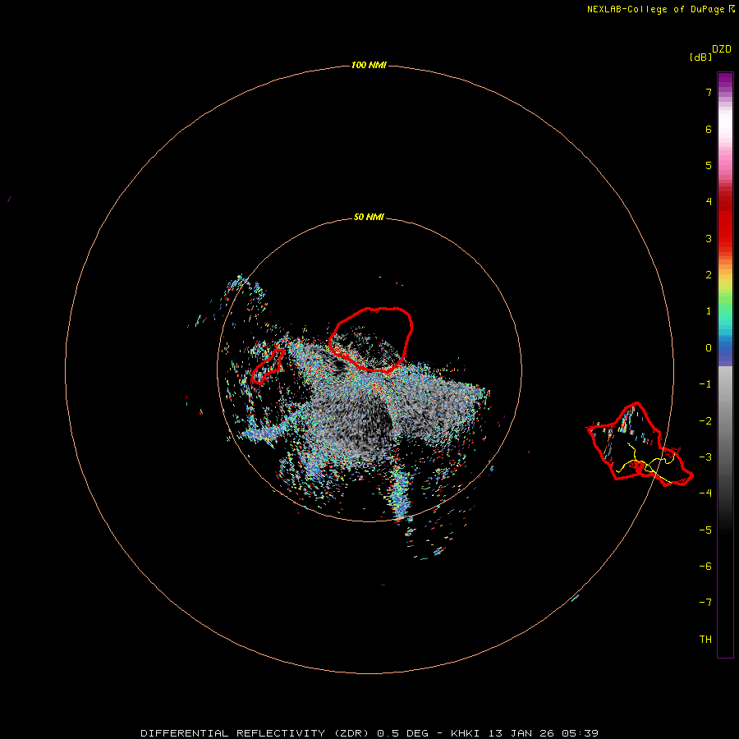Click the small red island outline west of radar

click(x=268, y=366)
